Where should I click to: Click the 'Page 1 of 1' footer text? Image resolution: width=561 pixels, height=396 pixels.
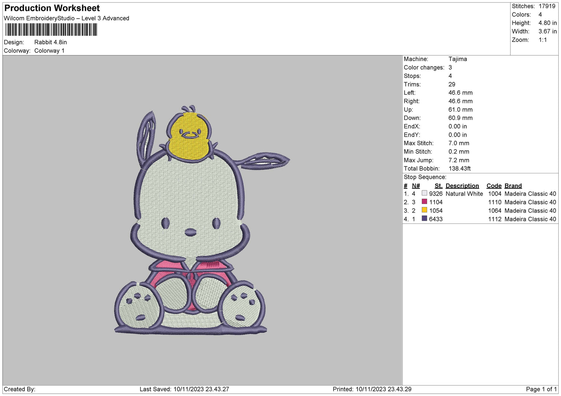pos(541,389)
